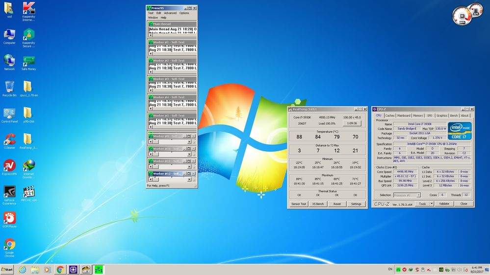Open the Recycle Bin
Image resolution: width=490 pixels, height=275 pixels.
tap(9, 89)
